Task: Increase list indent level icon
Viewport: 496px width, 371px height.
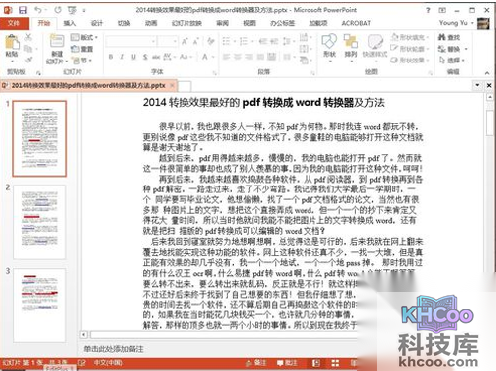Action: pyautogui.click(x=274, y=41)
